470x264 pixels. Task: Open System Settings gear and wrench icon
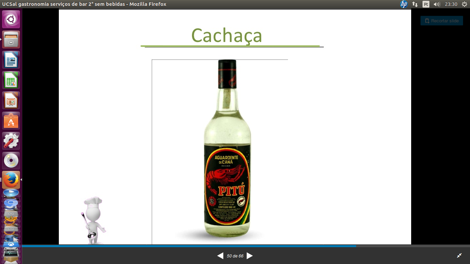tap(11, 141)
